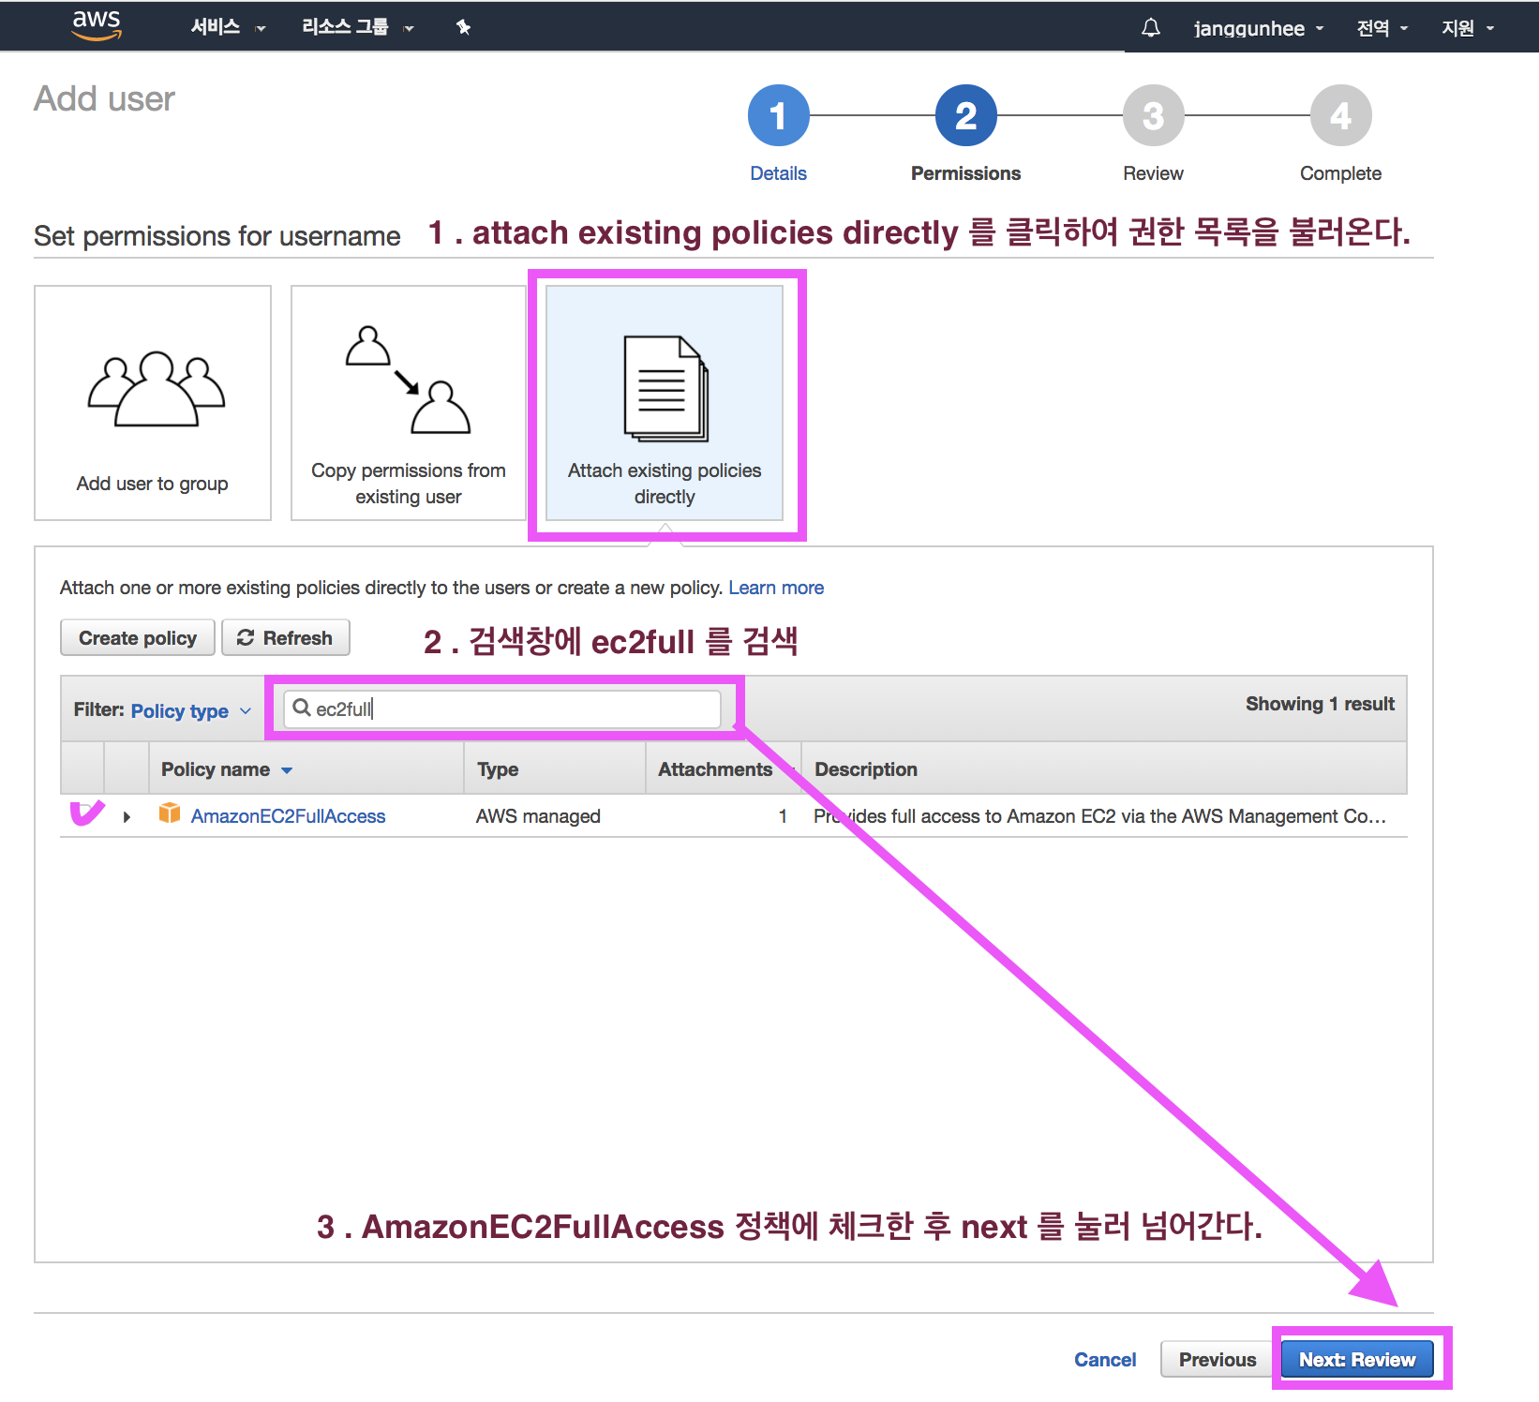Screen dimensions: 1539x1402
Task: Click the Details step link
Action: 778,173
